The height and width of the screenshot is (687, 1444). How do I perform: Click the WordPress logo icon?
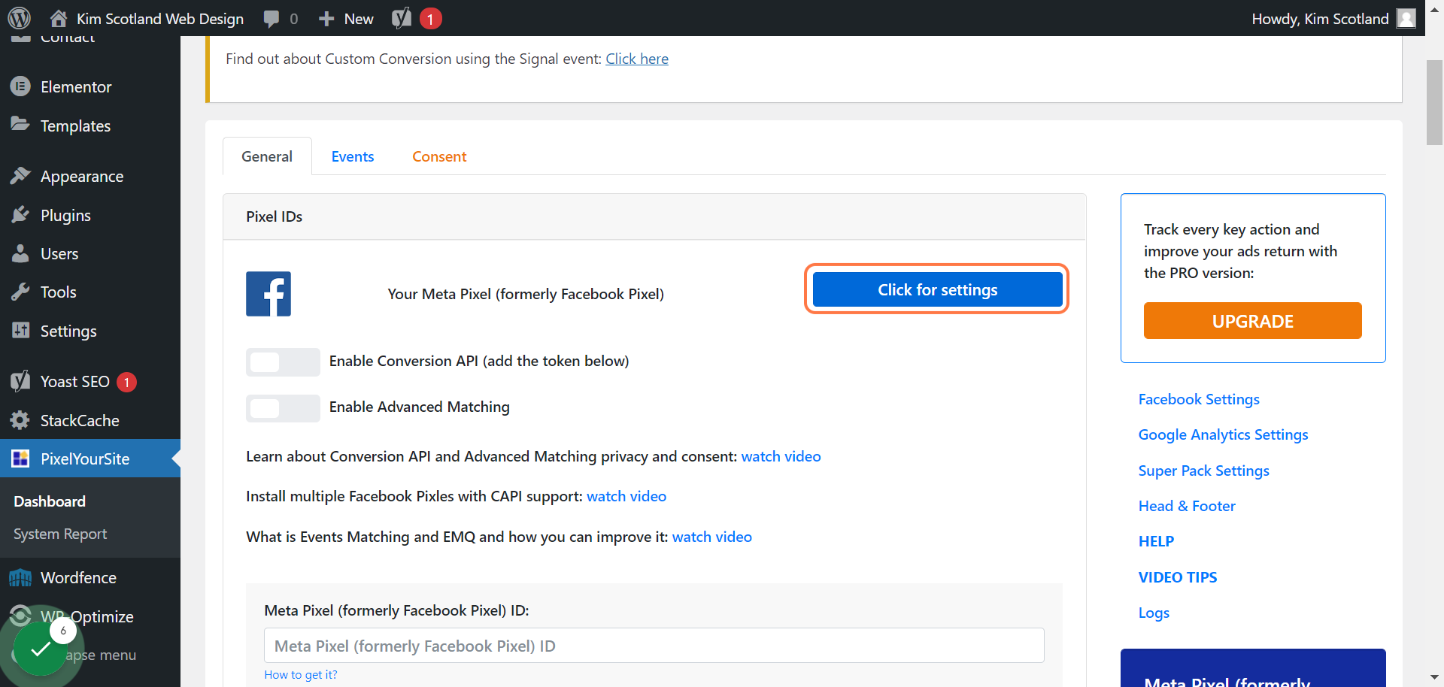coord(20,18)
